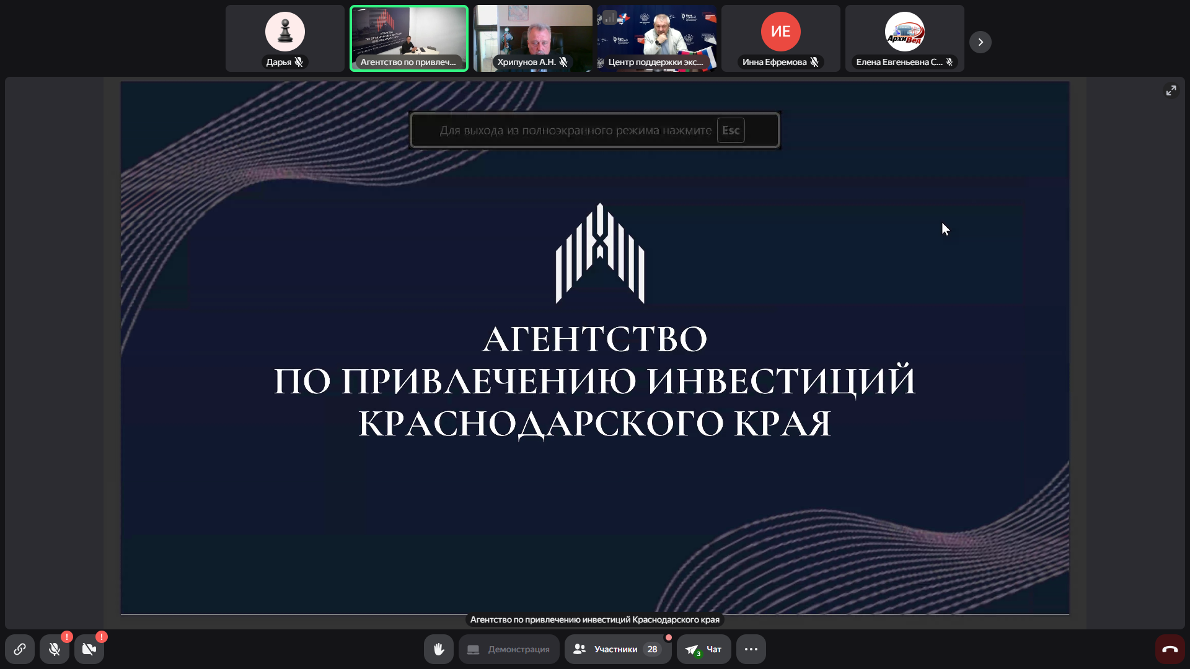
Task: Click the Демонстрация screen share button
Action: [x=509, y=649]
